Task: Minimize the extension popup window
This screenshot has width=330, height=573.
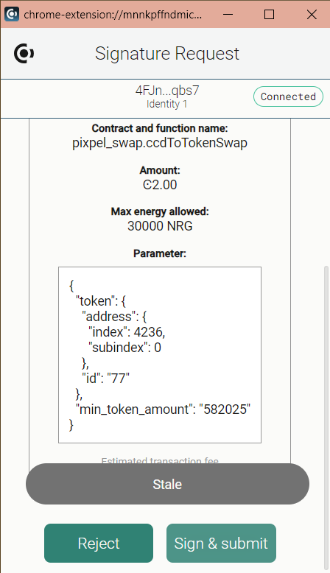Action: click(228, 14)
